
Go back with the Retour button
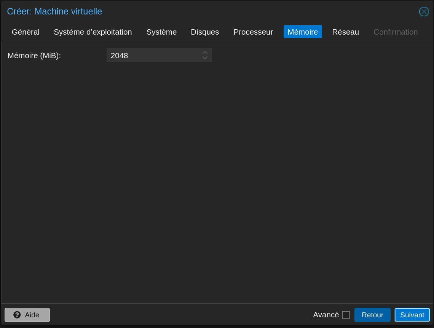pos(372,315)
